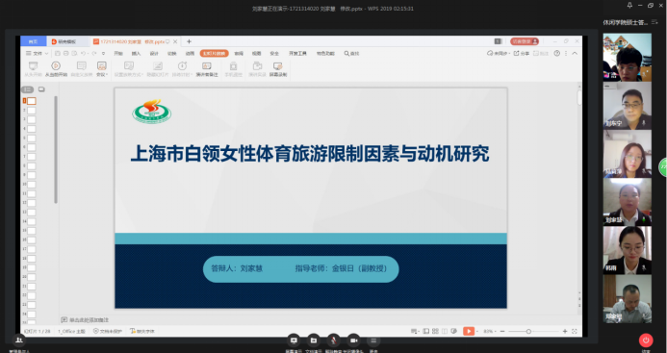Click the 分享 share button

point(522,54)
